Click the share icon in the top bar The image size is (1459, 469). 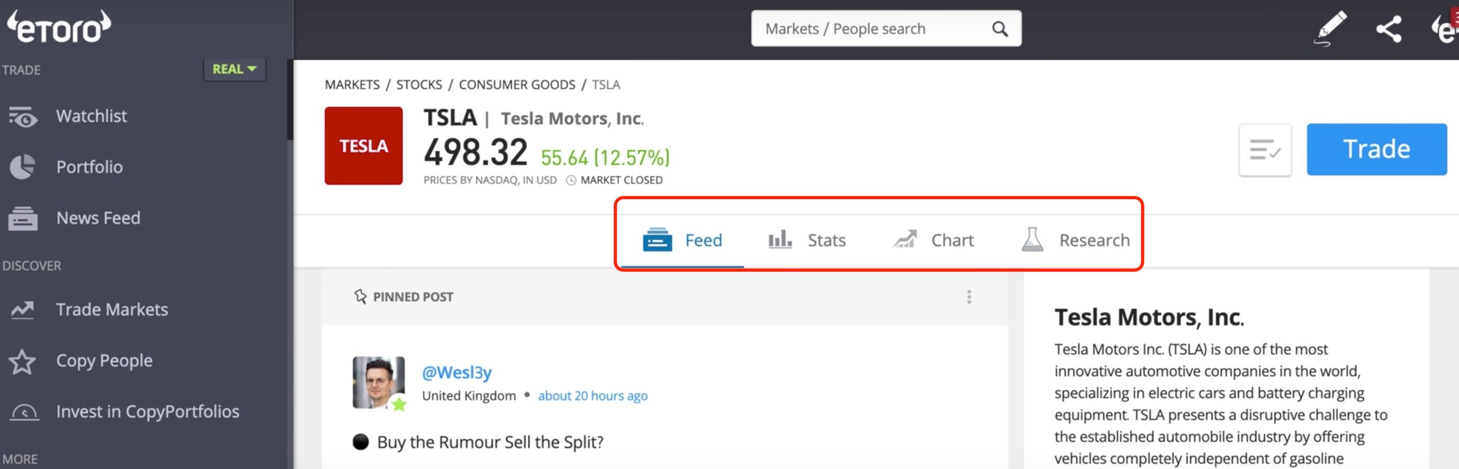coord(1389,29)
